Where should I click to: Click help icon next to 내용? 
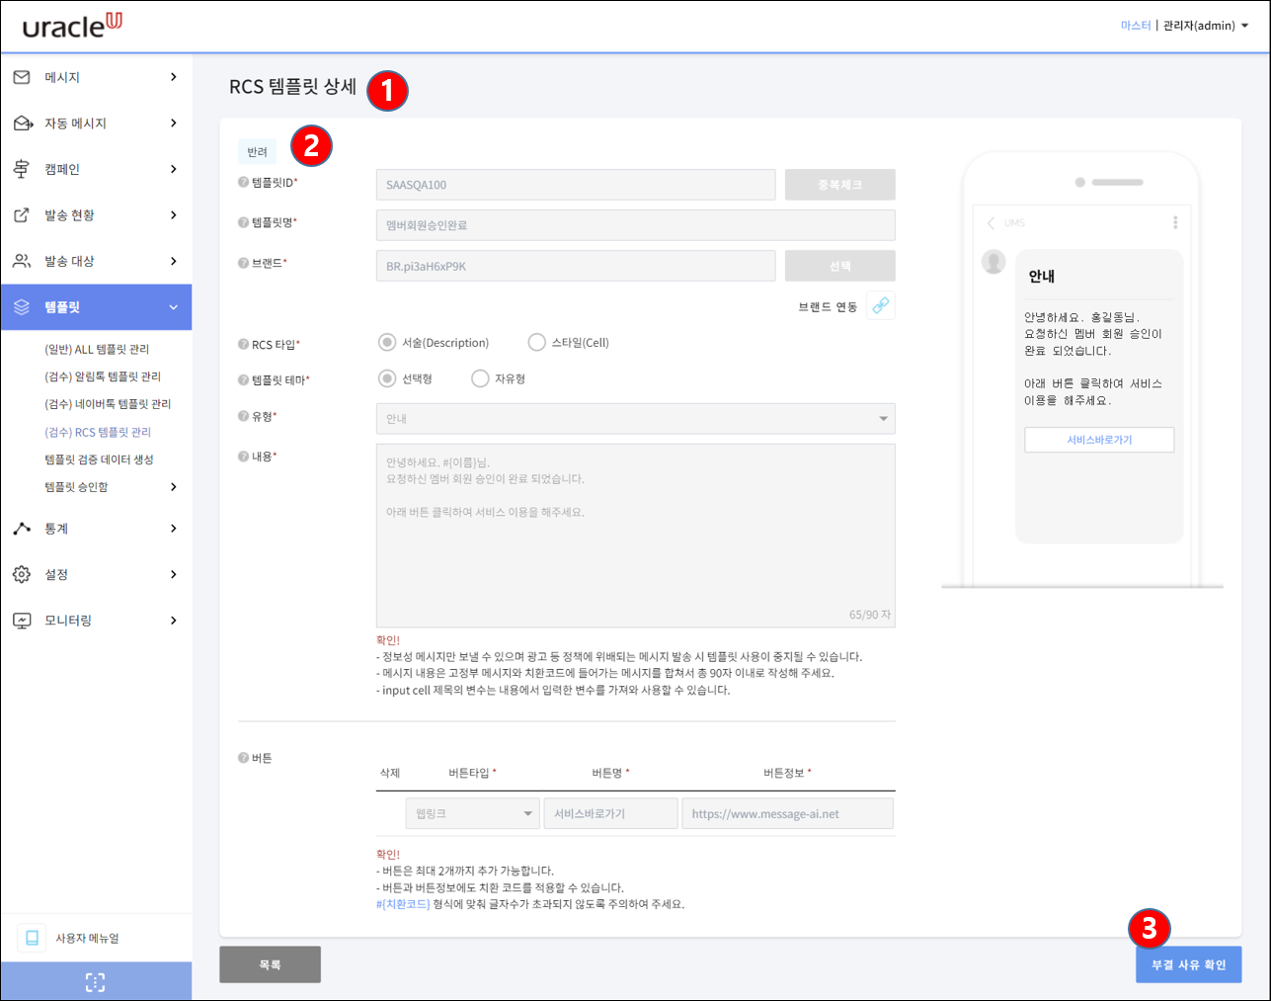(x=243, y=456)
